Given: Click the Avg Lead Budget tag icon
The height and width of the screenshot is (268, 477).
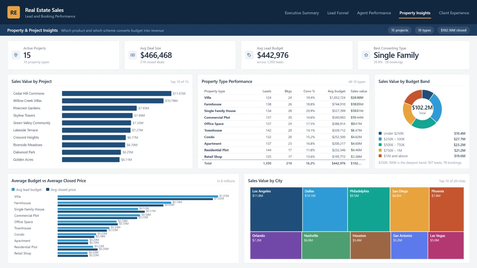Looking at the screenshot, I should pos(249,55).
